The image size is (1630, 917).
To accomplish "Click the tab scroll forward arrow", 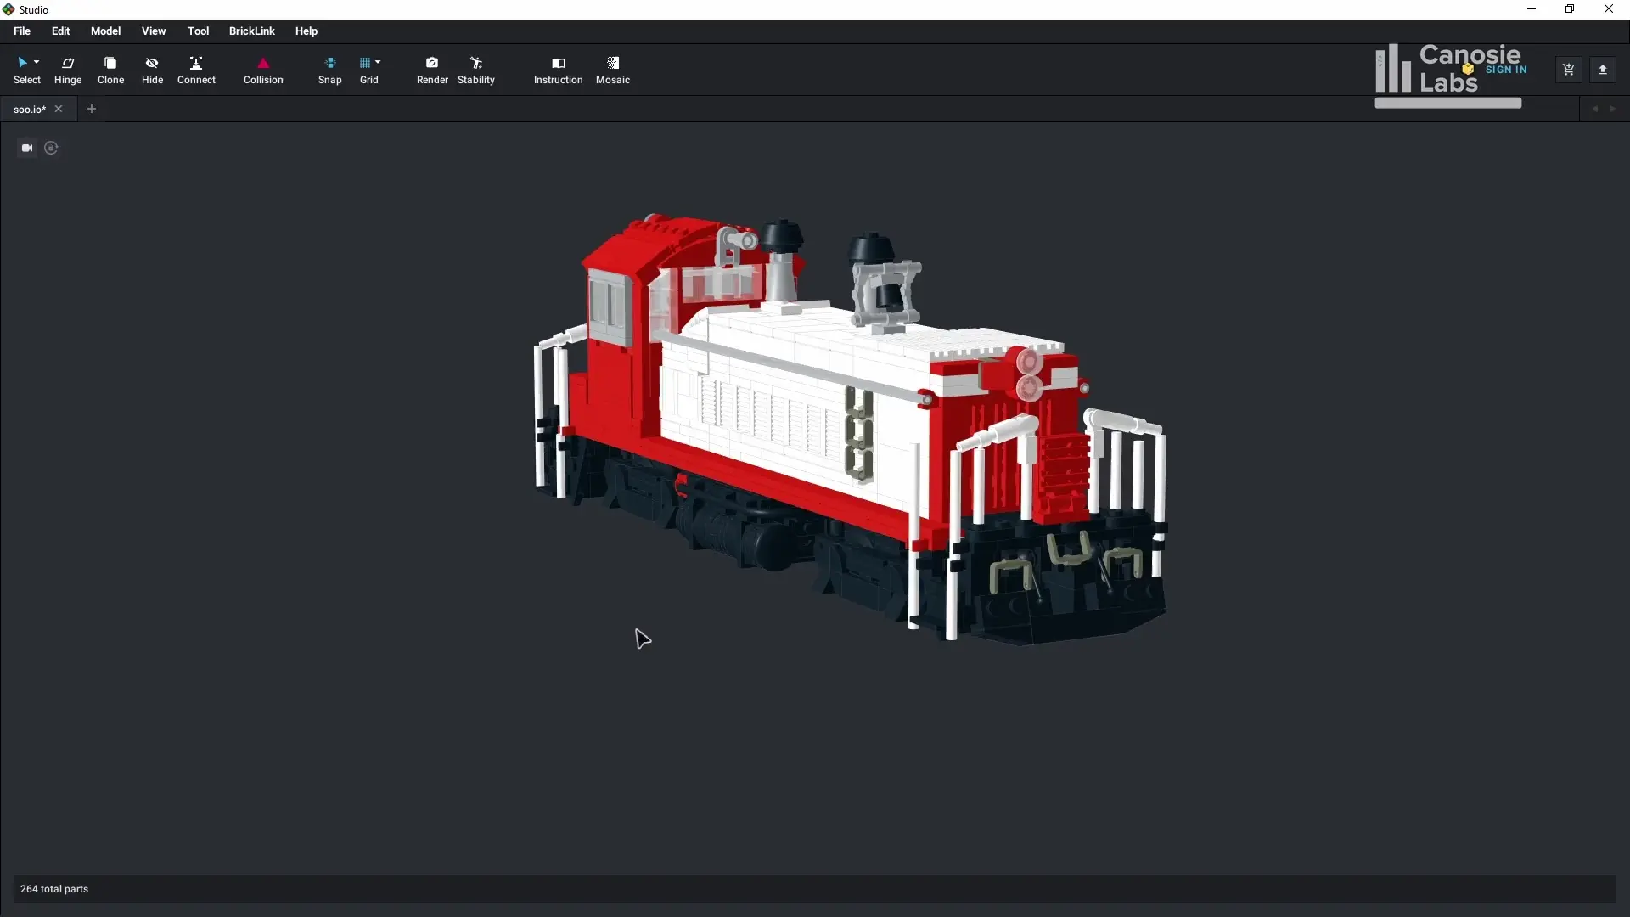I will click(x=1613, y=109).
